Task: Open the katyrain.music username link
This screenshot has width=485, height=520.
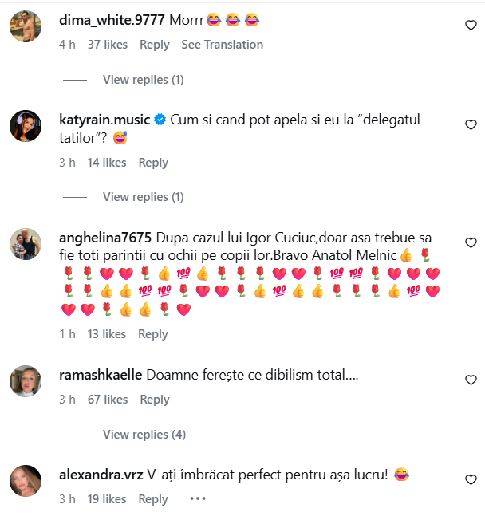Action: (x=104, y=120)
